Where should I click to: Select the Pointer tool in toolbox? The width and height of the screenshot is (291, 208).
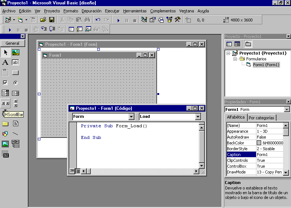[5, 52]
